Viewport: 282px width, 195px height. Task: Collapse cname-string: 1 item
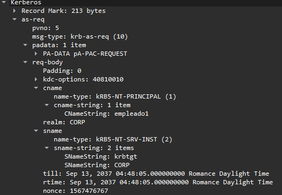47,105
